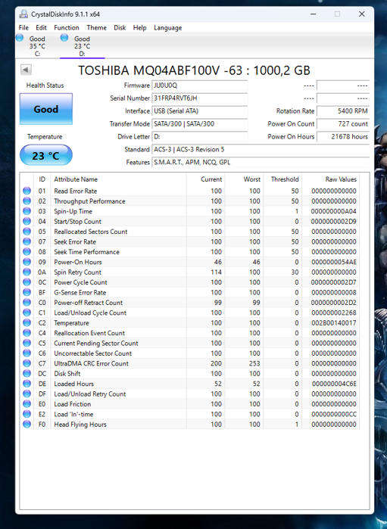Screen dimensions: 387x529
Task: Click the Standard field ACS-3
Action: click(x=261, y=149)
